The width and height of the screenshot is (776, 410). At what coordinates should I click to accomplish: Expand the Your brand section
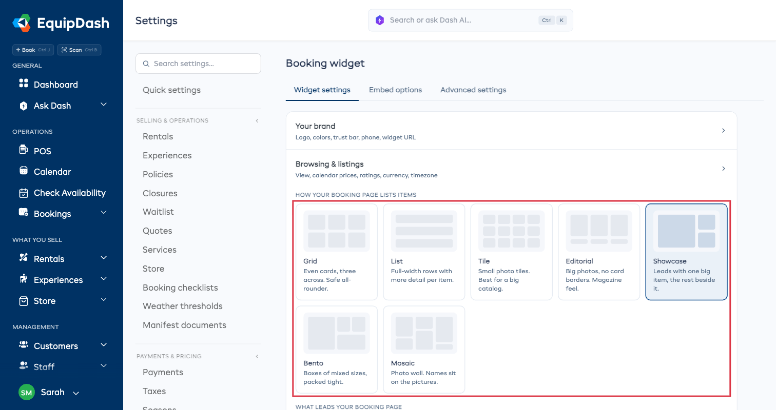click(511, 131)
